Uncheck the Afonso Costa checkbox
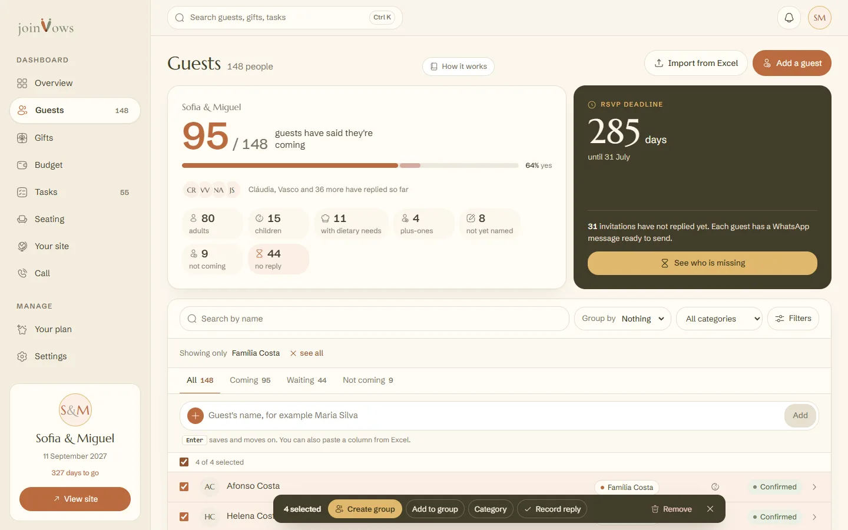Image resolution: width=848 pixels, height=530 pixels. (184, 487)
